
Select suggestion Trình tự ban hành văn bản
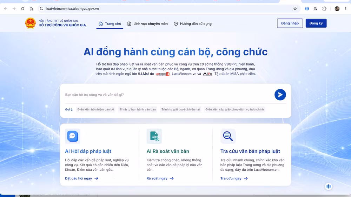pyautogui.click(x=138, y=109)
